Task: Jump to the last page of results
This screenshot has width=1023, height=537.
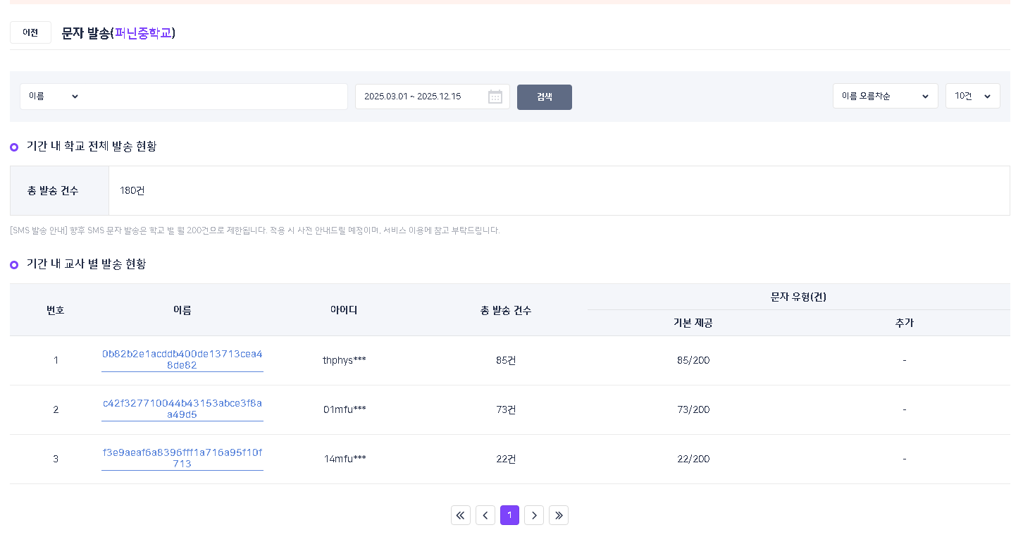Action: coord(559,515)
